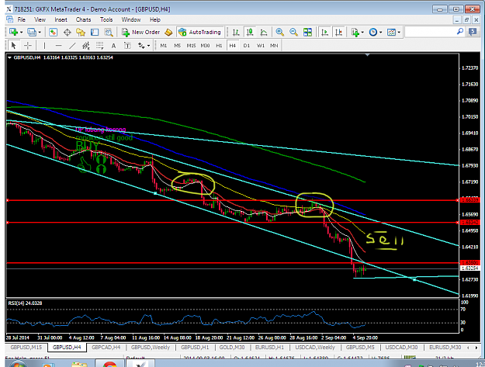Toggle Chart Shift from right border

pos(338,32)
